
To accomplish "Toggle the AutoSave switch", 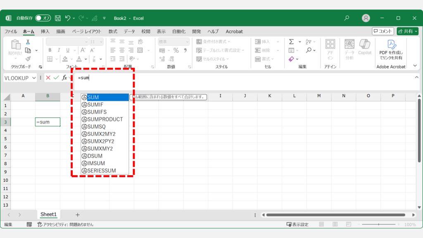I will pyautogui.click(x=43, y=18).
